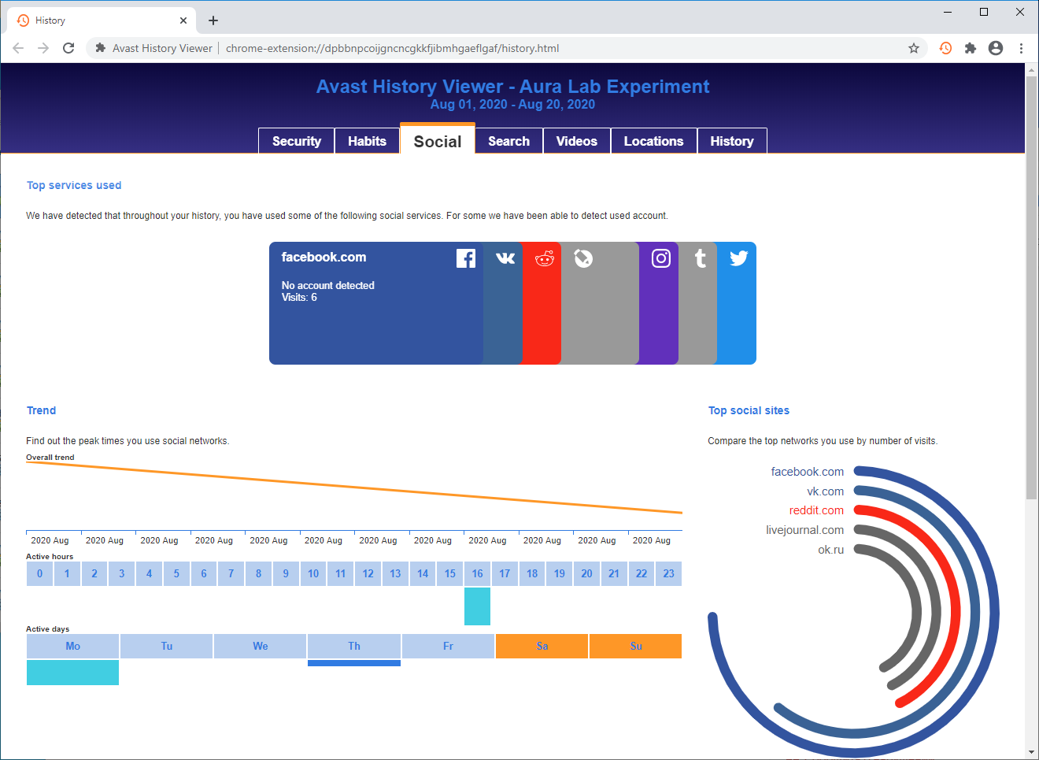
Task: Open the Chrome profile account icon
Action: (x=996, y=48)
